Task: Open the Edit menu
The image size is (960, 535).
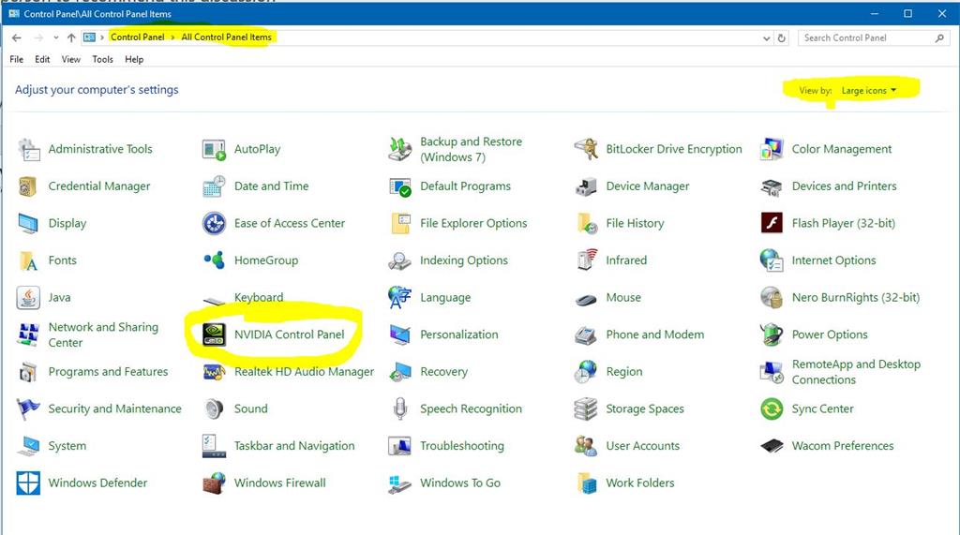Action: 42,59
